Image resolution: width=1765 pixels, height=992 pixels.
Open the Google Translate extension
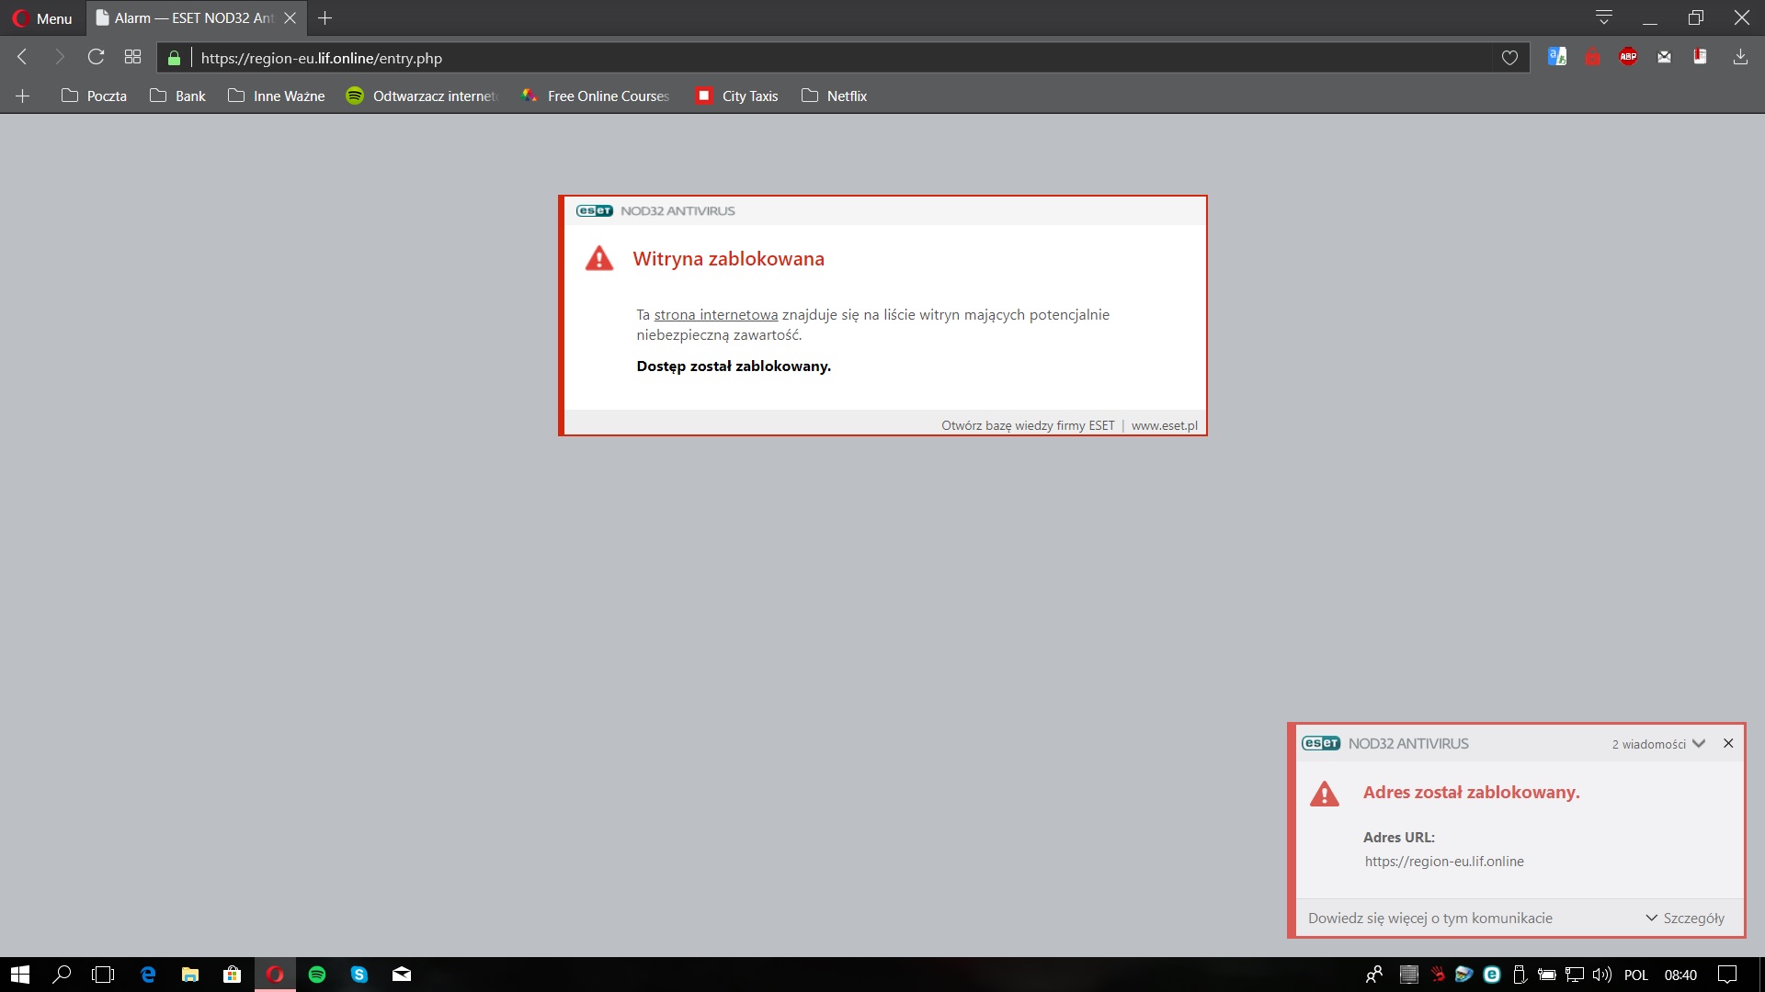pos(1557,57)
